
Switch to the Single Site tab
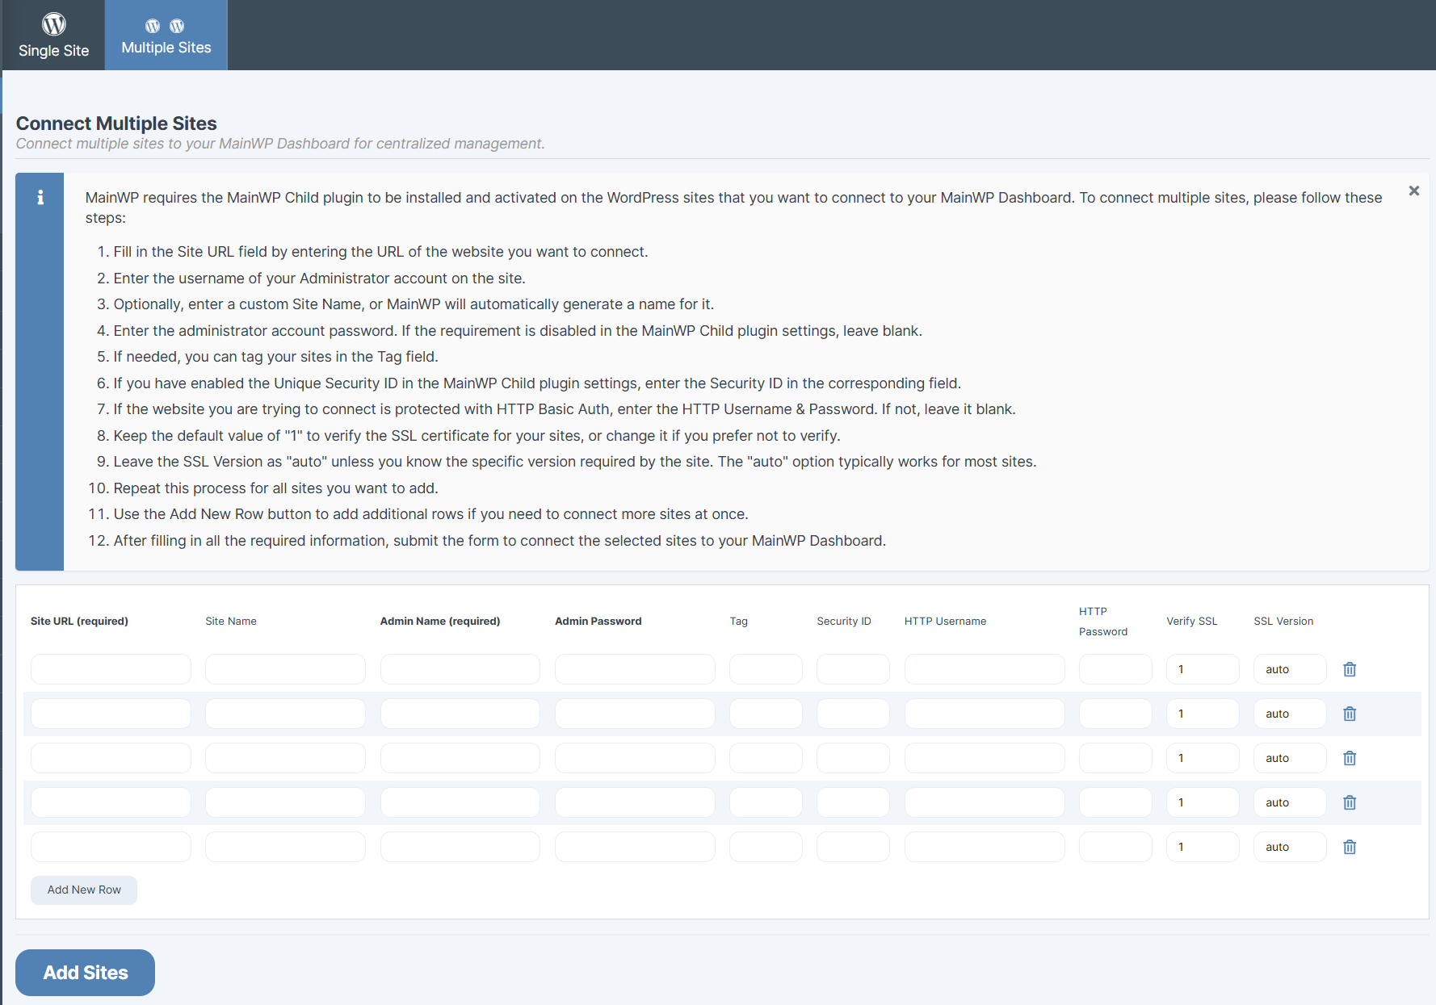tap(53, 35)
